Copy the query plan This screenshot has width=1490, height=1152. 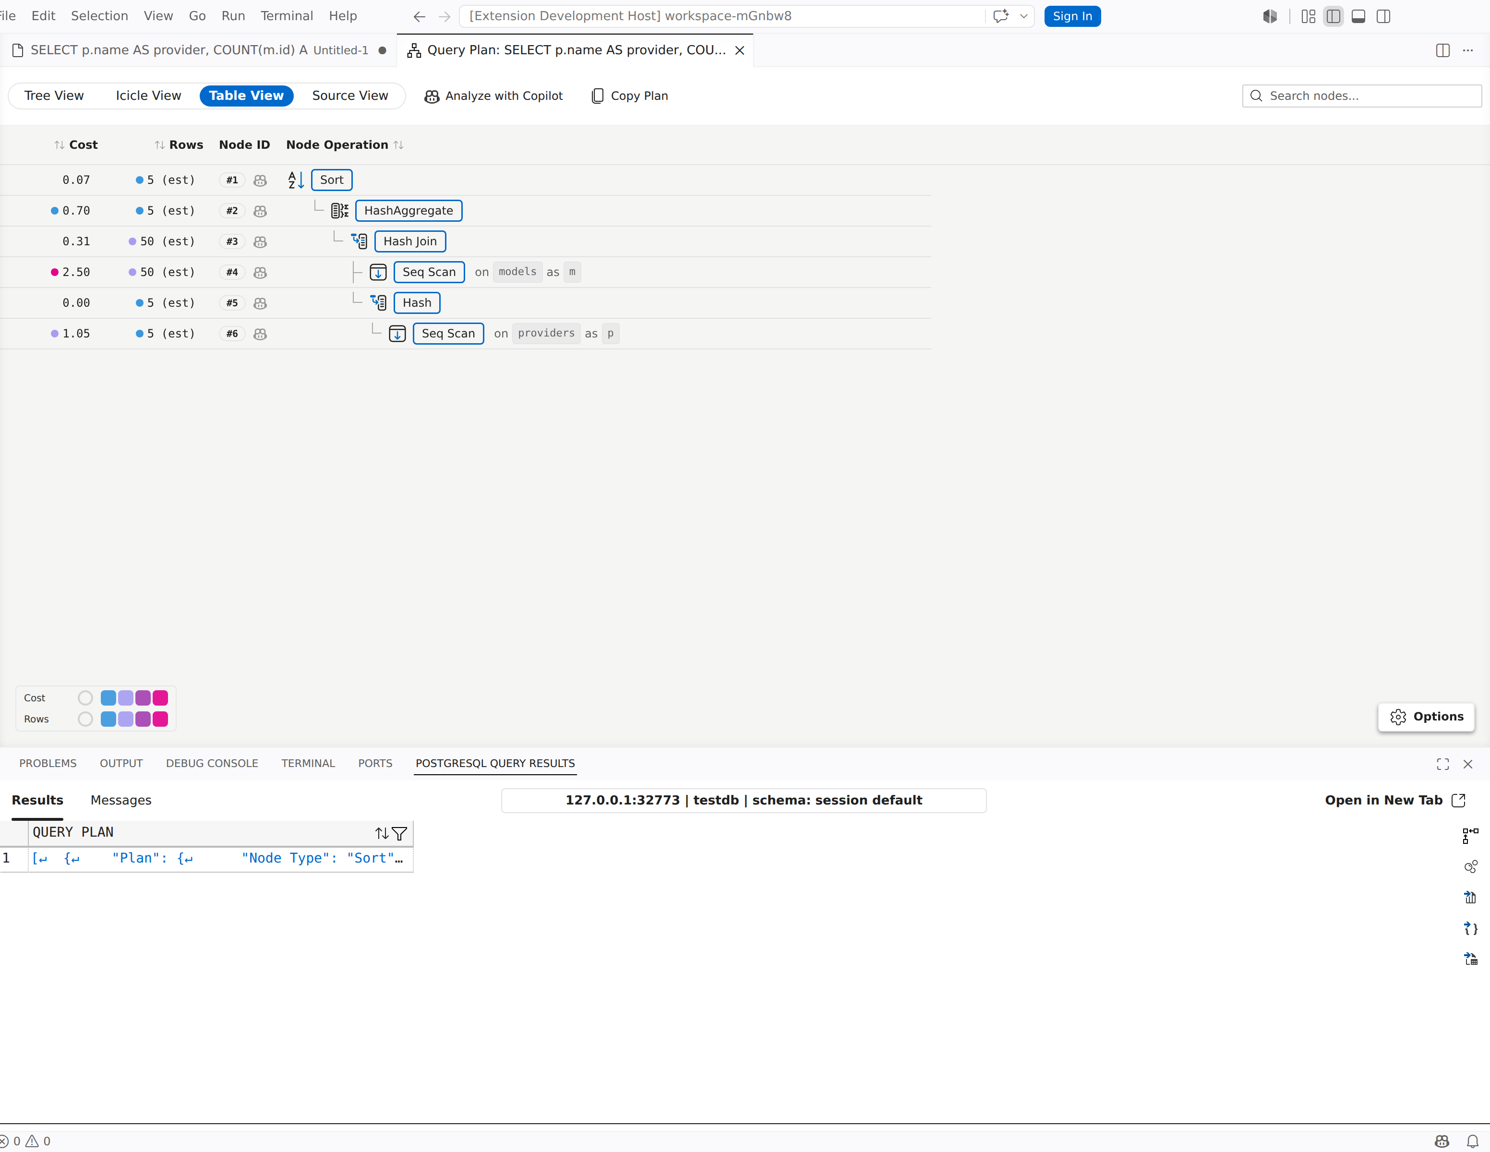[629, 96]
